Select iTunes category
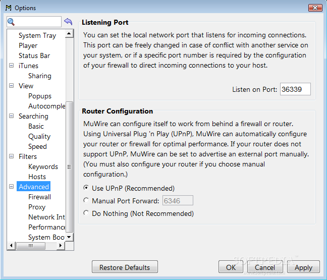Viewport: 327px width, 280px height. (x=28, y=66)
